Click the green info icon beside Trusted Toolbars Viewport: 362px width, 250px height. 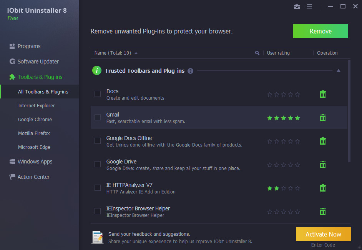point(97,70)
